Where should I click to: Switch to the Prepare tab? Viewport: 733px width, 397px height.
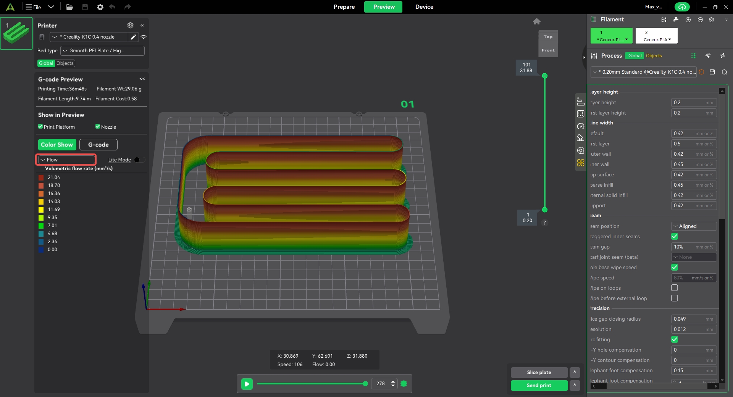(x=344, y=7)
